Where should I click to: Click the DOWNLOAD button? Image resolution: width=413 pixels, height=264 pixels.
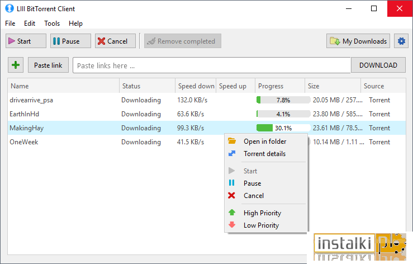coord(378,65)
